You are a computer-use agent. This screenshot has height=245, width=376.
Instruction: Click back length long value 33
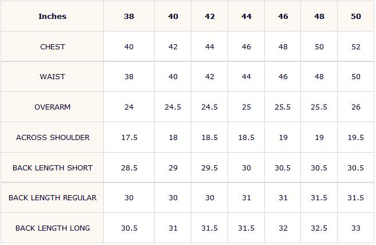coord(356,228)
